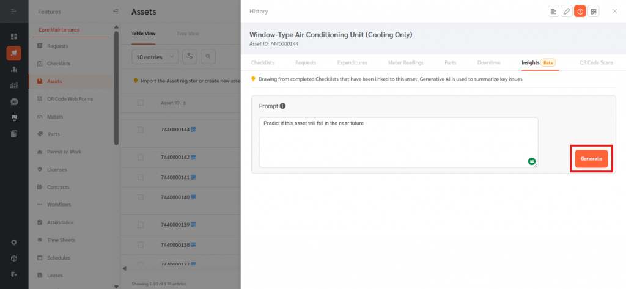
Task: Collapse the Features panel with arrow icon
Action: click(116, 12)
